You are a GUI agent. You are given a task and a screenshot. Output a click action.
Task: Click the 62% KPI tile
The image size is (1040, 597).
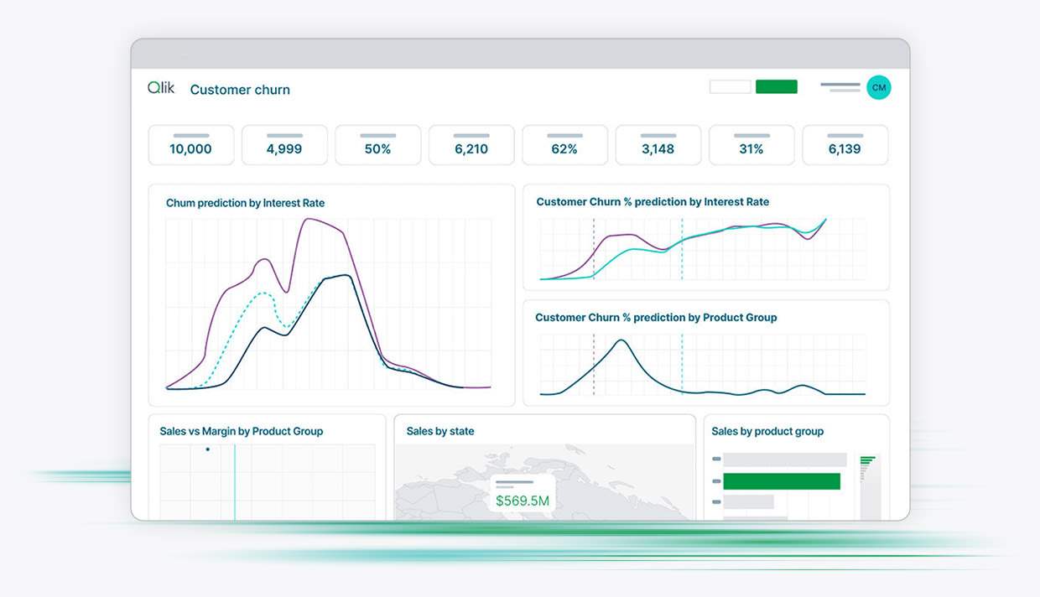click(564, 144)
